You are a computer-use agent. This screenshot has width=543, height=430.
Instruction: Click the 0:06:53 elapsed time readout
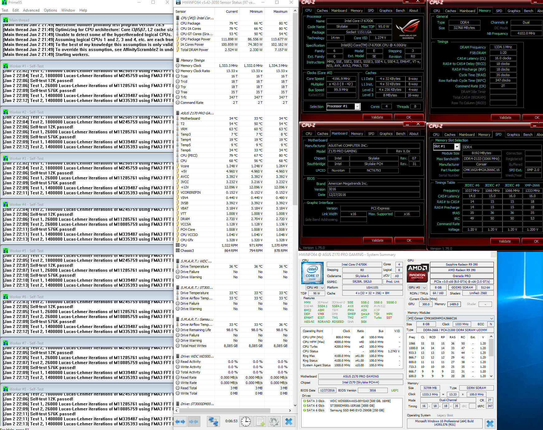click(x=231, y=421)
